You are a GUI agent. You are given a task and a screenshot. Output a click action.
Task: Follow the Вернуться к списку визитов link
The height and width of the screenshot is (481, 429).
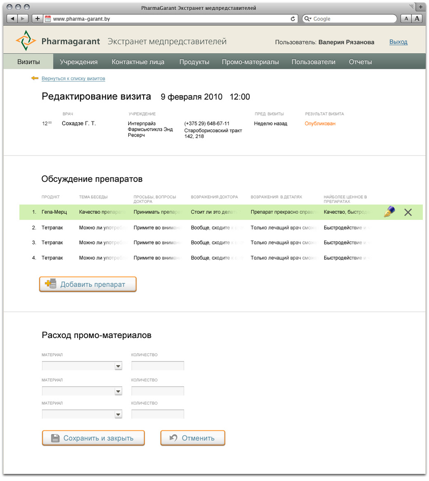click(x=73, y=79)
